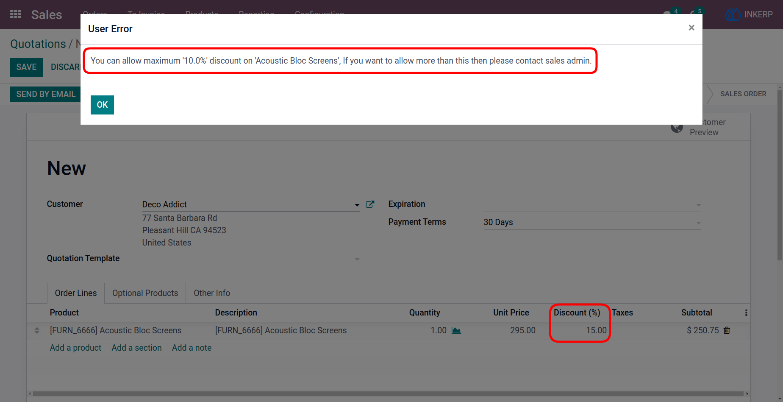Expand the Customer dropdown arrow
This screenshot has width=783, height=402.
pos(357,205)
